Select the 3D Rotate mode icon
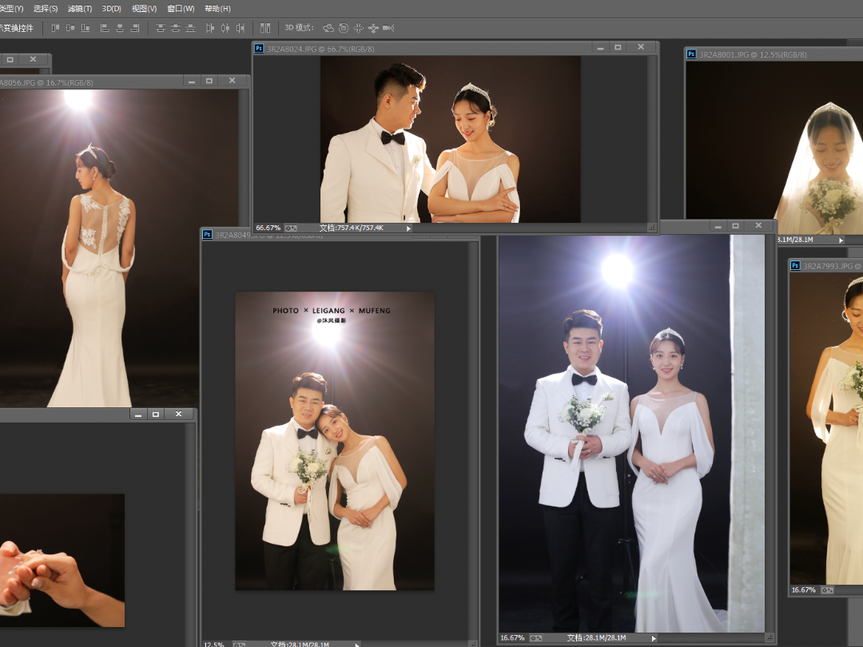The image size is (863, 647). point(328,28)
